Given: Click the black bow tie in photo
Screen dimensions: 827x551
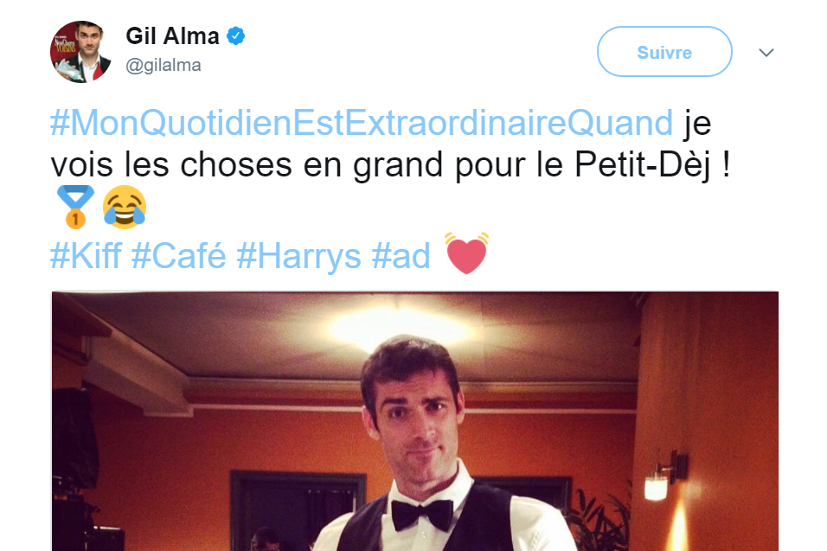Looking at the screenshot, I should click(422, 514).
